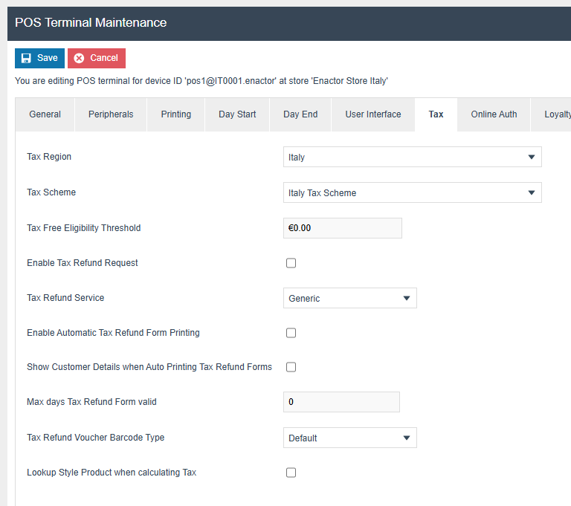Check Show Customer Details when Auto Printing
571x506 pixels.
point(291,367)
